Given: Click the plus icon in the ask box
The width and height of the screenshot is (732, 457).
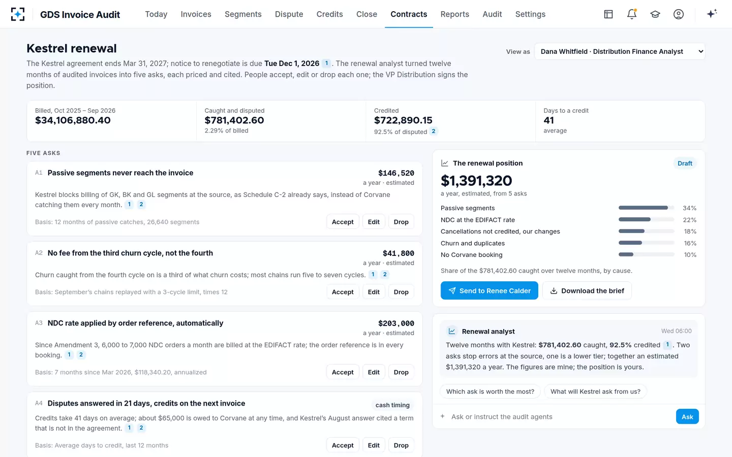Looking at the screenshot, I should click(443, 416).
